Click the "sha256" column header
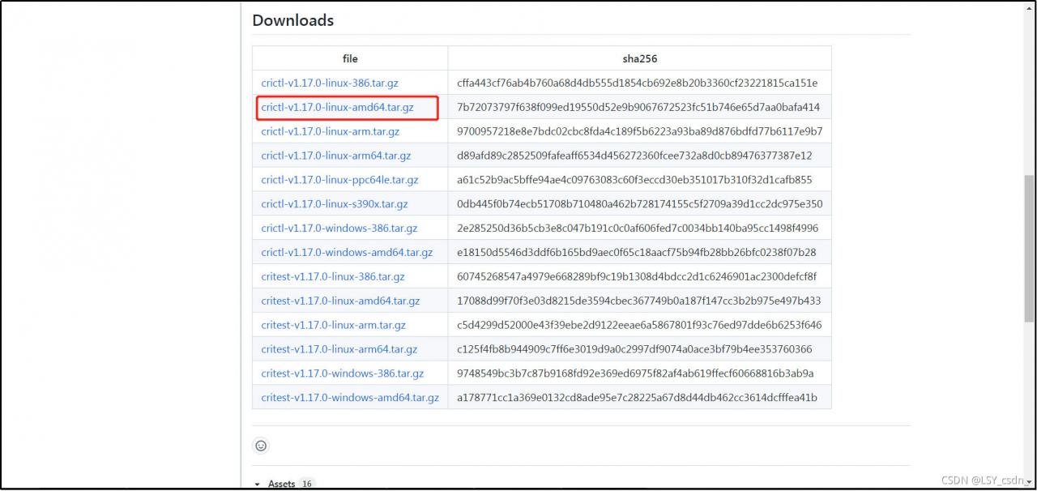Viewport: 1037px width, 491px height. tap(639, 58)
